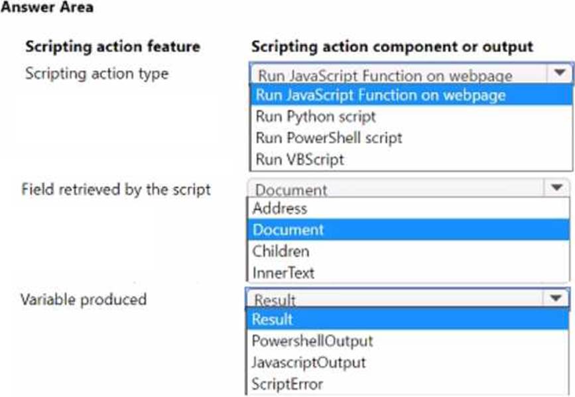The height and width of the screenshot is (397, 575).
Task: Choose PowershellOutput as the variable produced
Action: [312, 341]
